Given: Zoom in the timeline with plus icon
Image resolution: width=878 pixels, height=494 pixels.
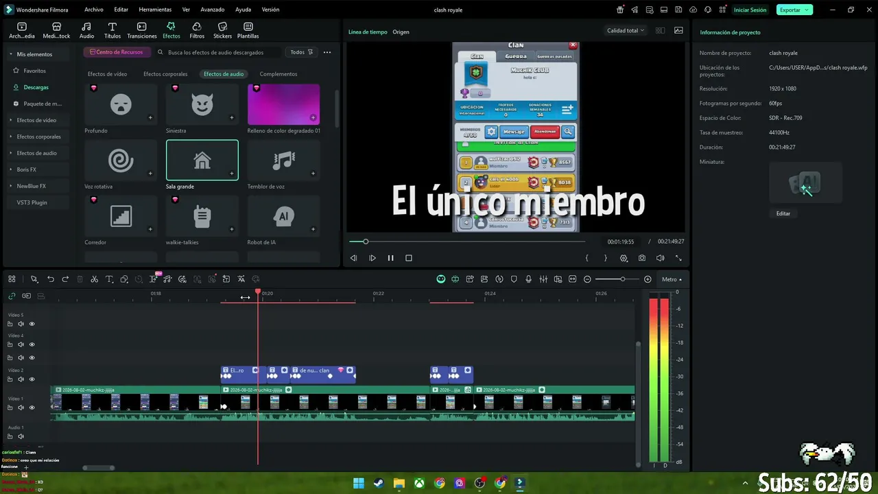Looking at the screenshot, I should [648, 279].
